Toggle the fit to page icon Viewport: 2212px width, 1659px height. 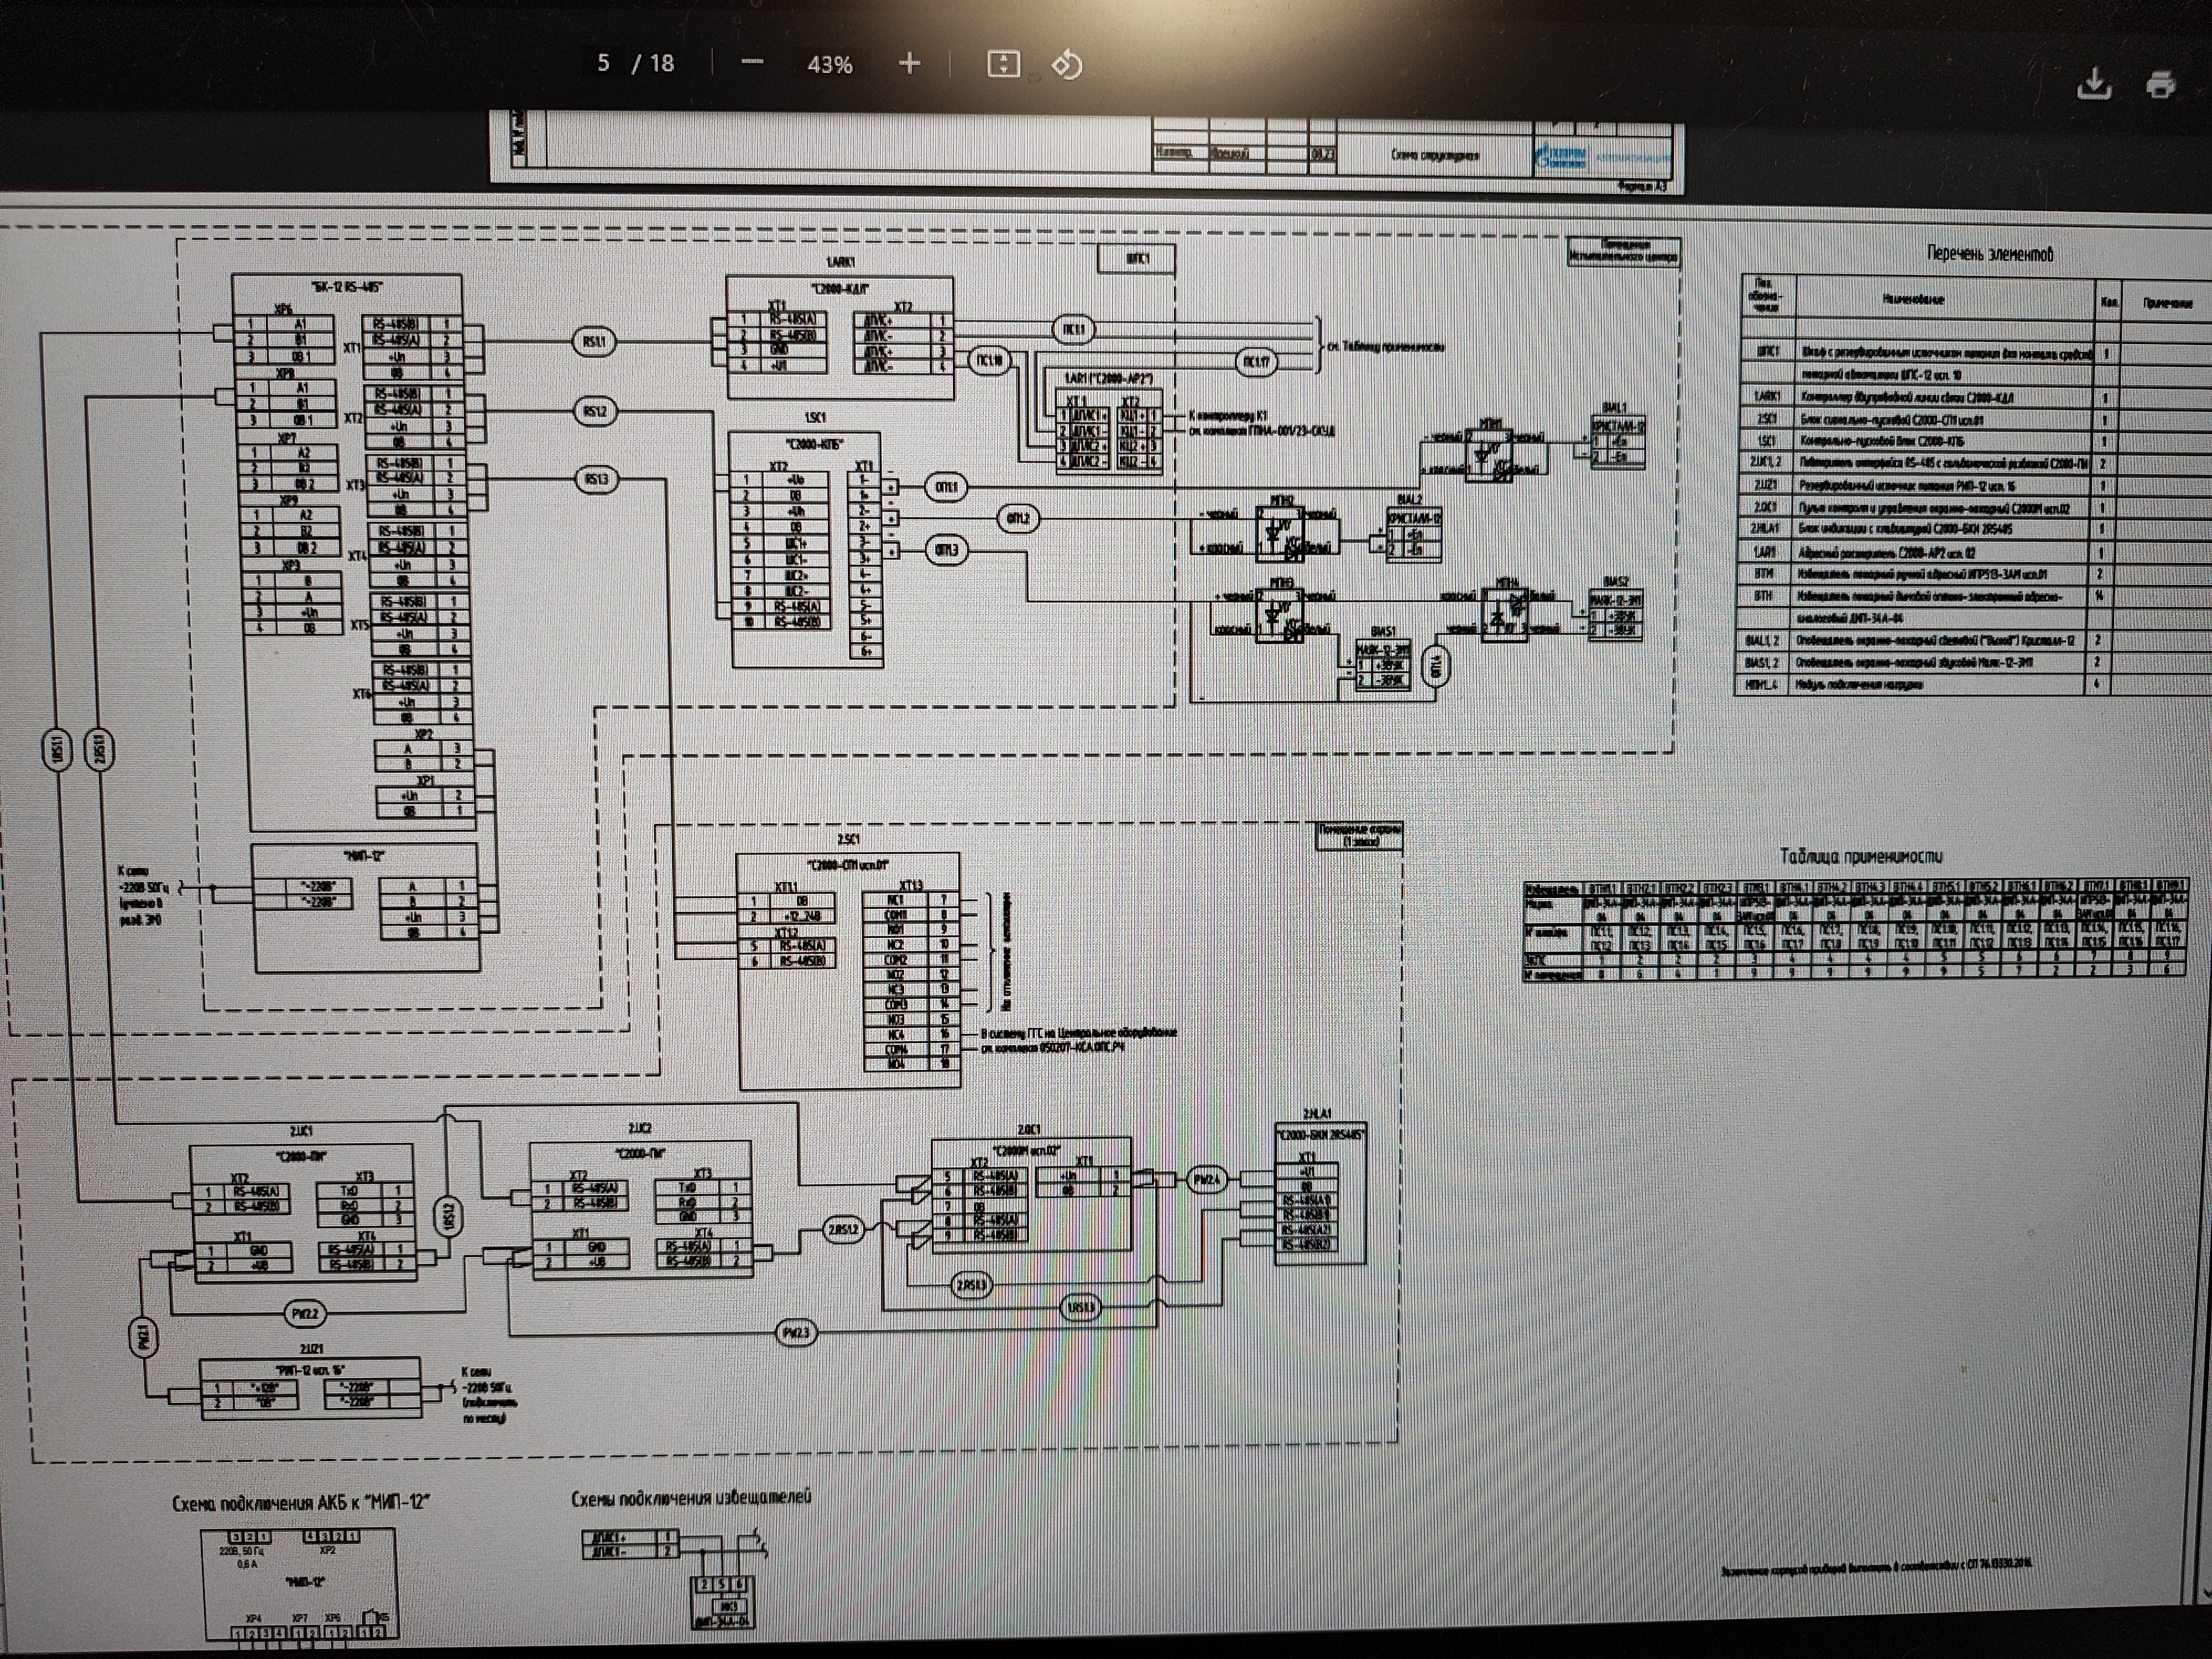tap(1003, 64)
